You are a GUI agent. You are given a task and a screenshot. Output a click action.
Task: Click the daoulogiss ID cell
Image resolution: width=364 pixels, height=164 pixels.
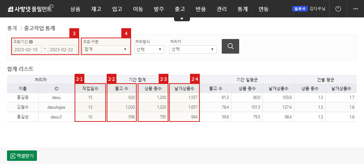(x=56, y=107)
